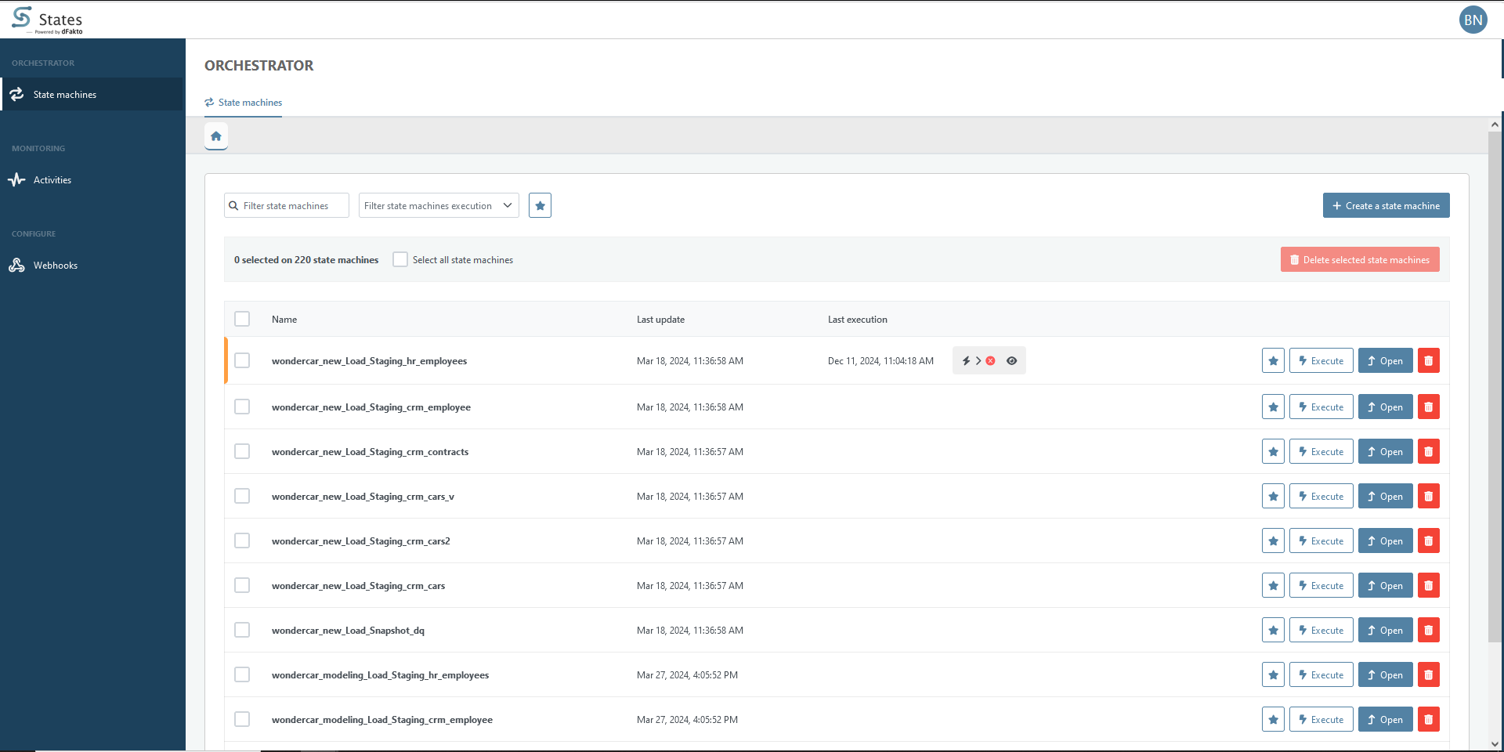Toggle the favorites filter star button

pyautogui.click(x=540, y=205)
